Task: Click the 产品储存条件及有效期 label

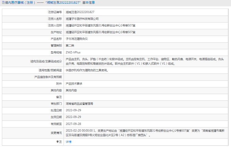Action: point(48,77)
